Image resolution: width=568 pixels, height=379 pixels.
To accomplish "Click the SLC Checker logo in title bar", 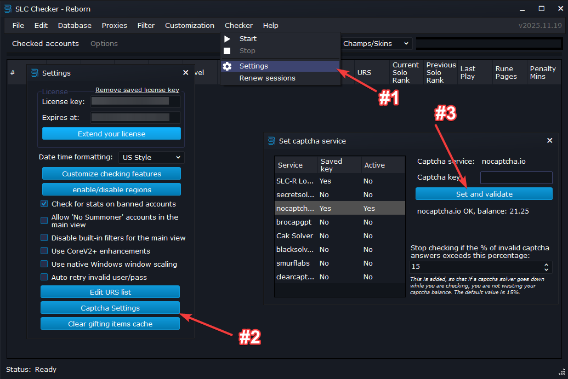I will [8, 9].
